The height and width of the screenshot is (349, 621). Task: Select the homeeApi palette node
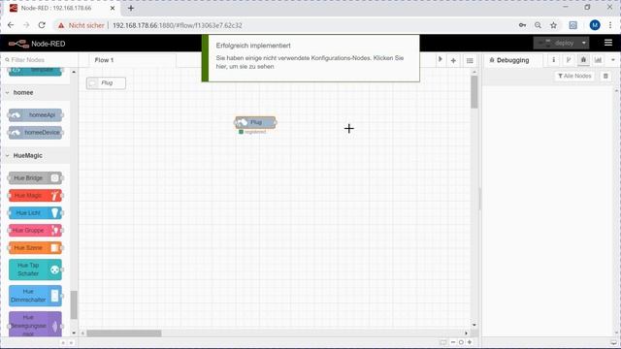pos(35,115)
